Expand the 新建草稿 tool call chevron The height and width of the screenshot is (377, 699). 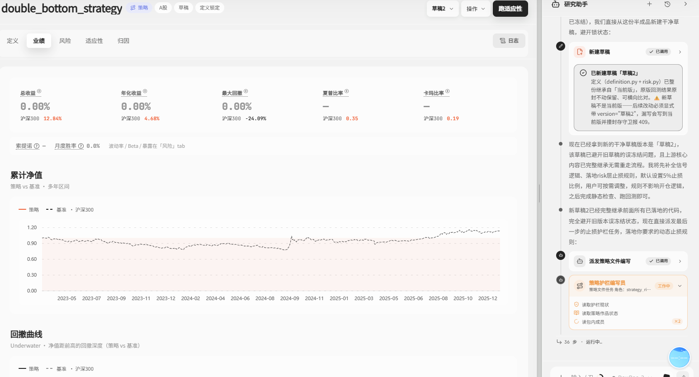(680, 52)
